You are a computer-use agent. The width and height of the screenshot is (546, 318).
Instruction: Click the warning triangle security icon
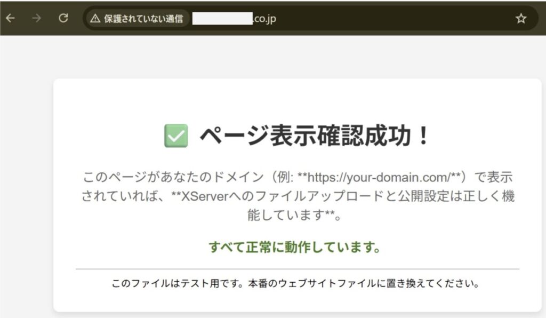click(x=95, y=19)
